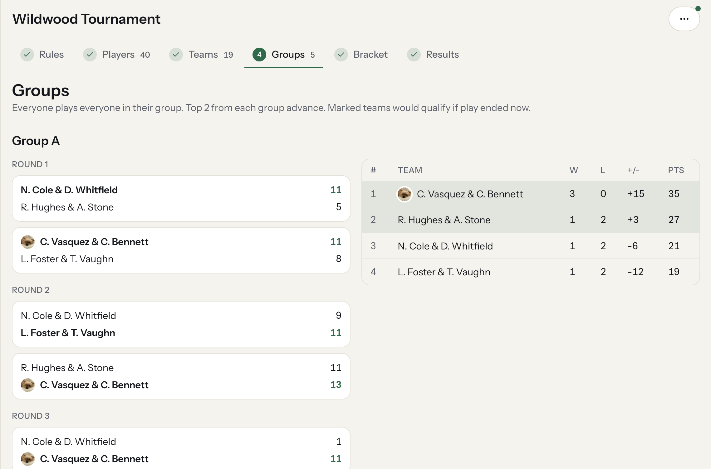This screenshot has width=711, height=469.
Task: Click the L column header
Action: point(603,170)
